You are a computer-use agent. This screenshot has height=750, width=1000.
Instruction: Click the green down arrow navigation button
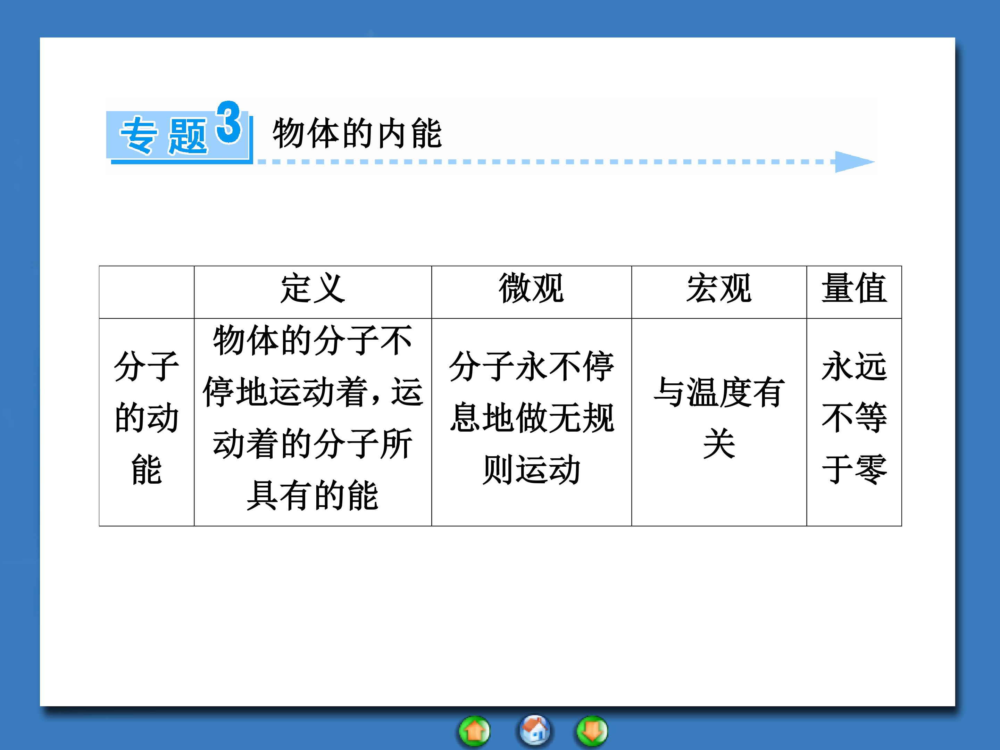click(x=592, y=731)
